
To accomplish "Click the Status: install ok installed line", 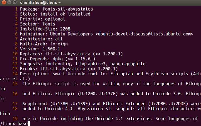I will click(55, 14).
